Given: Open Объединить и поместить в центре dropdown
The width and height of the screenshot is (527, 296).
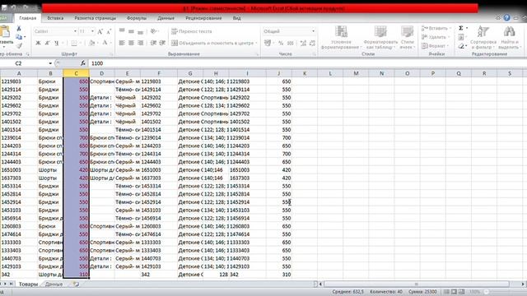Looking at the screenshot, I should coord(256,43).
